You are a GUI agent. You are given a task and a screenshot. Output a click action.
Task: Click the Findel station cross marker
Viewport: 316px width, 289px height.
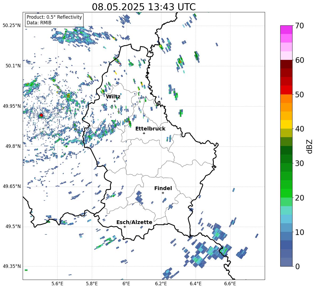coord(163,193)
